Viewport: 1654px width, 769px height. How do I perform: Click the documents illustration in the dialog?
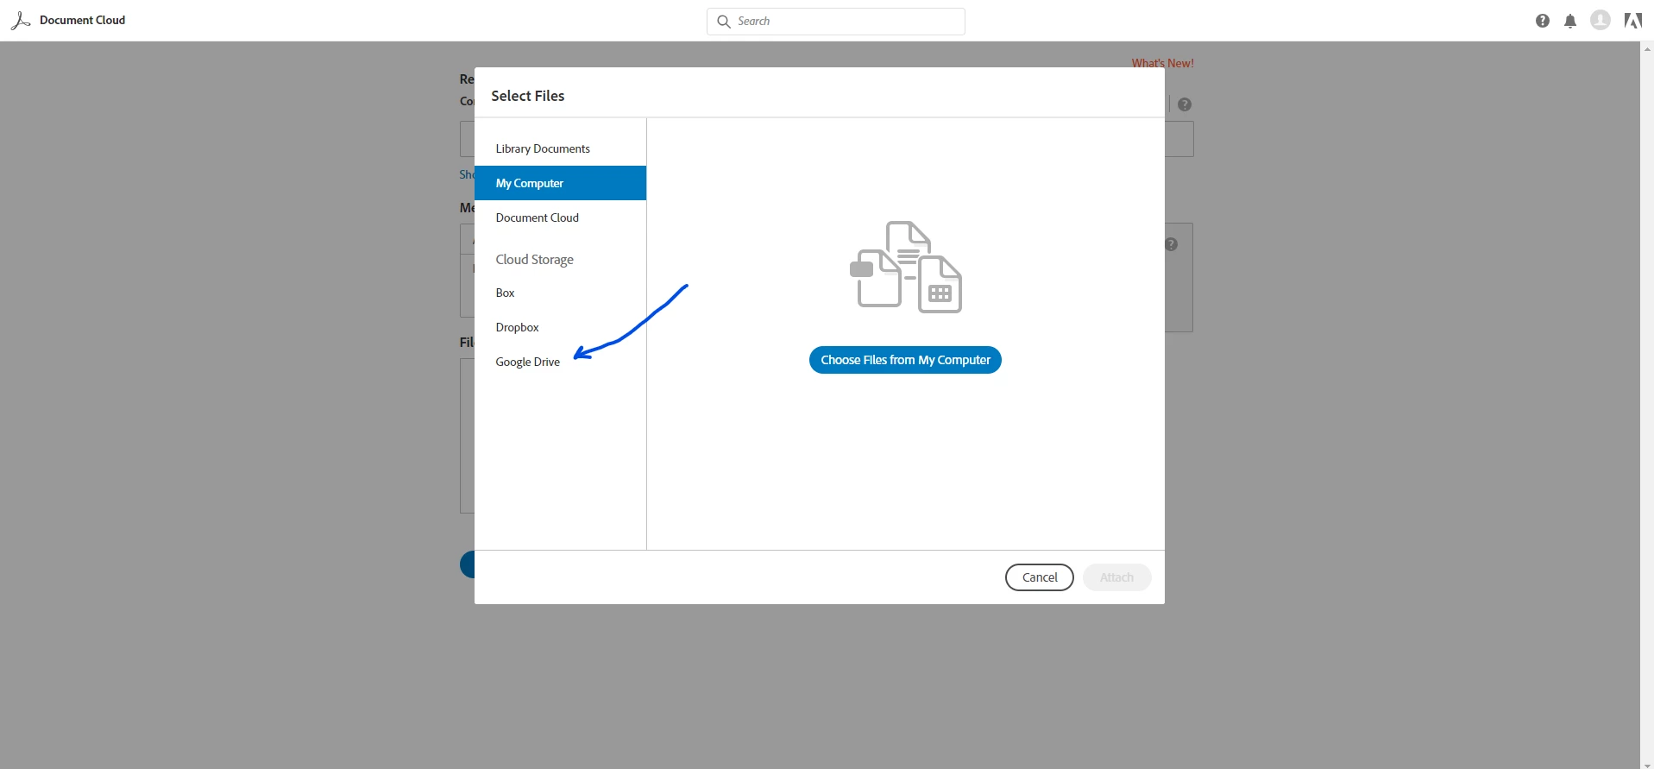coord(906,267)
